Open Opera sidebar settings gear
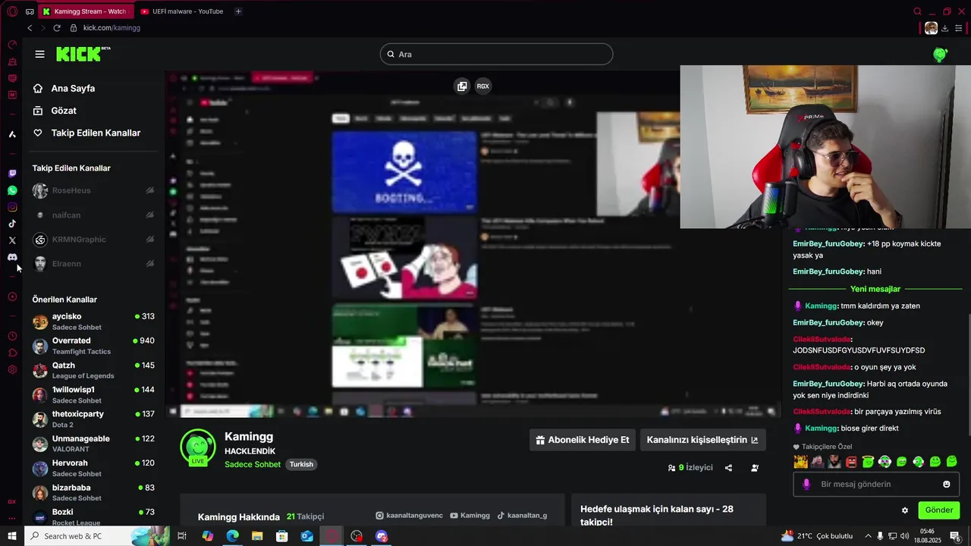 click(x=12, y=369)
